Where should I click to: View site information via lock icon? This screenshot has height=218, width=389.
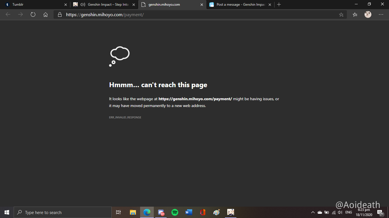click(x=60, y=15)
